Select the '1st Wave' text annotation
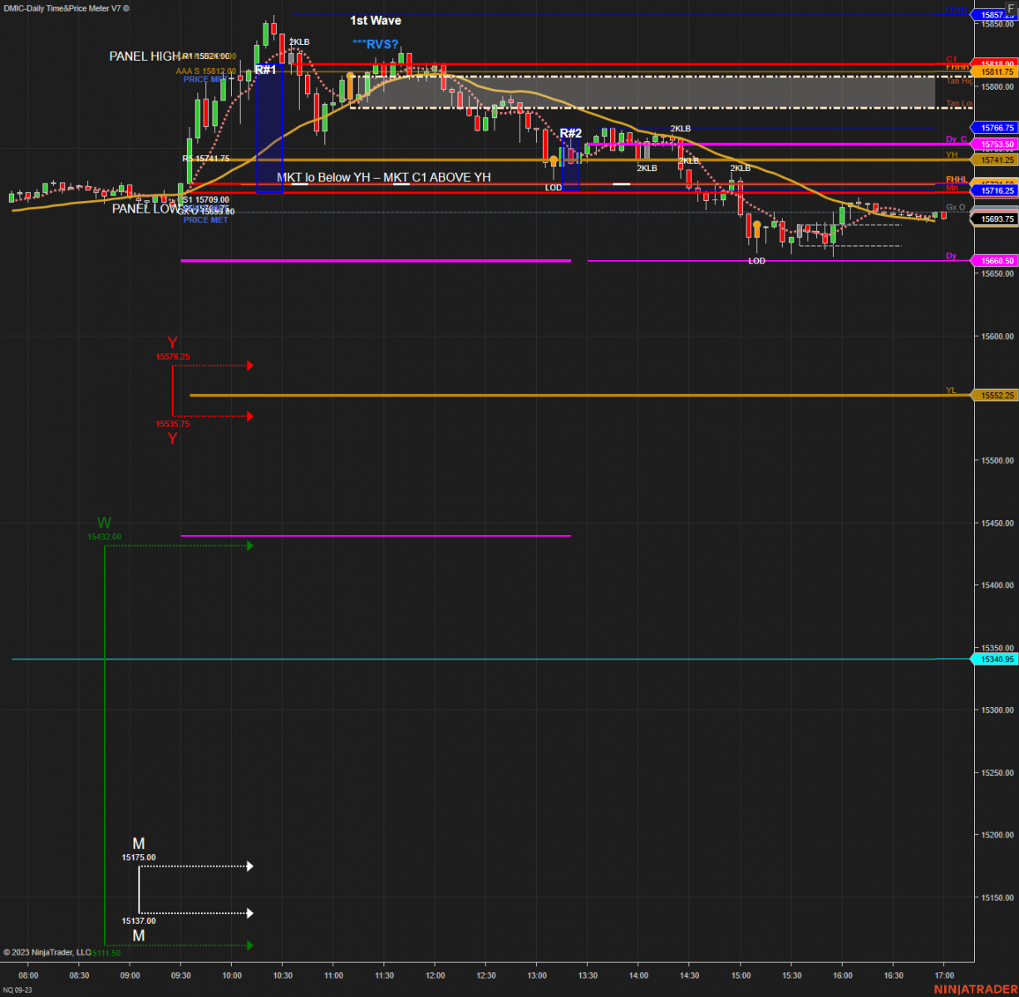The image size is (1019, 997). [376, 20]
